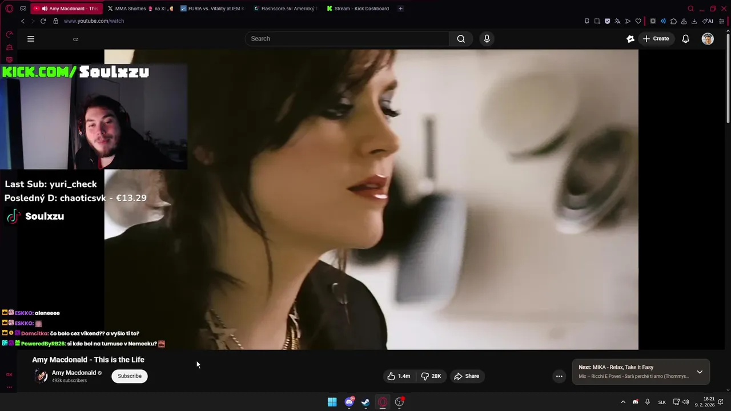Viewport: 731px width, 411px height.
Task: Click the YouTube Search input field
Action: [347, 39]
